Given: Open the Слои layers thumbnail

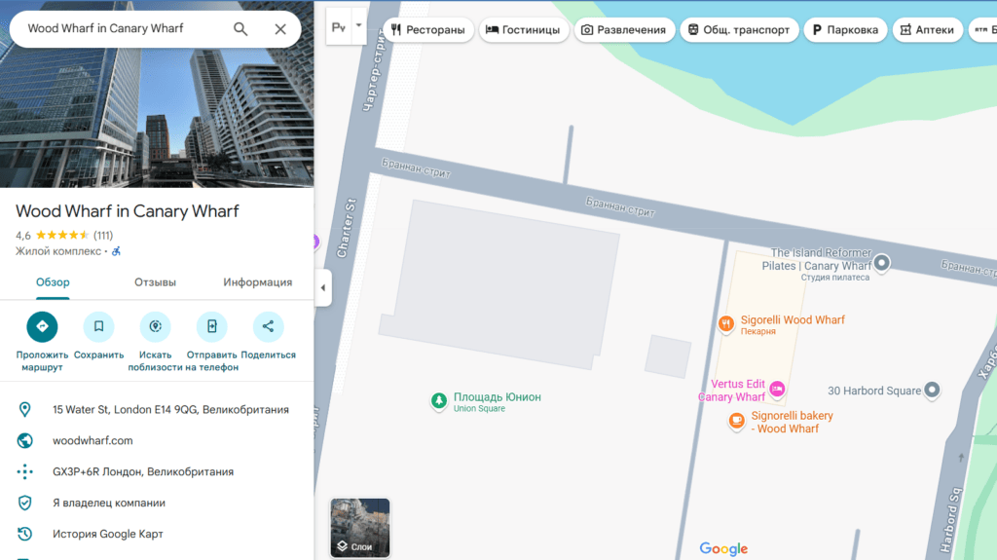Looking at the screenshot, I should 360,528.
